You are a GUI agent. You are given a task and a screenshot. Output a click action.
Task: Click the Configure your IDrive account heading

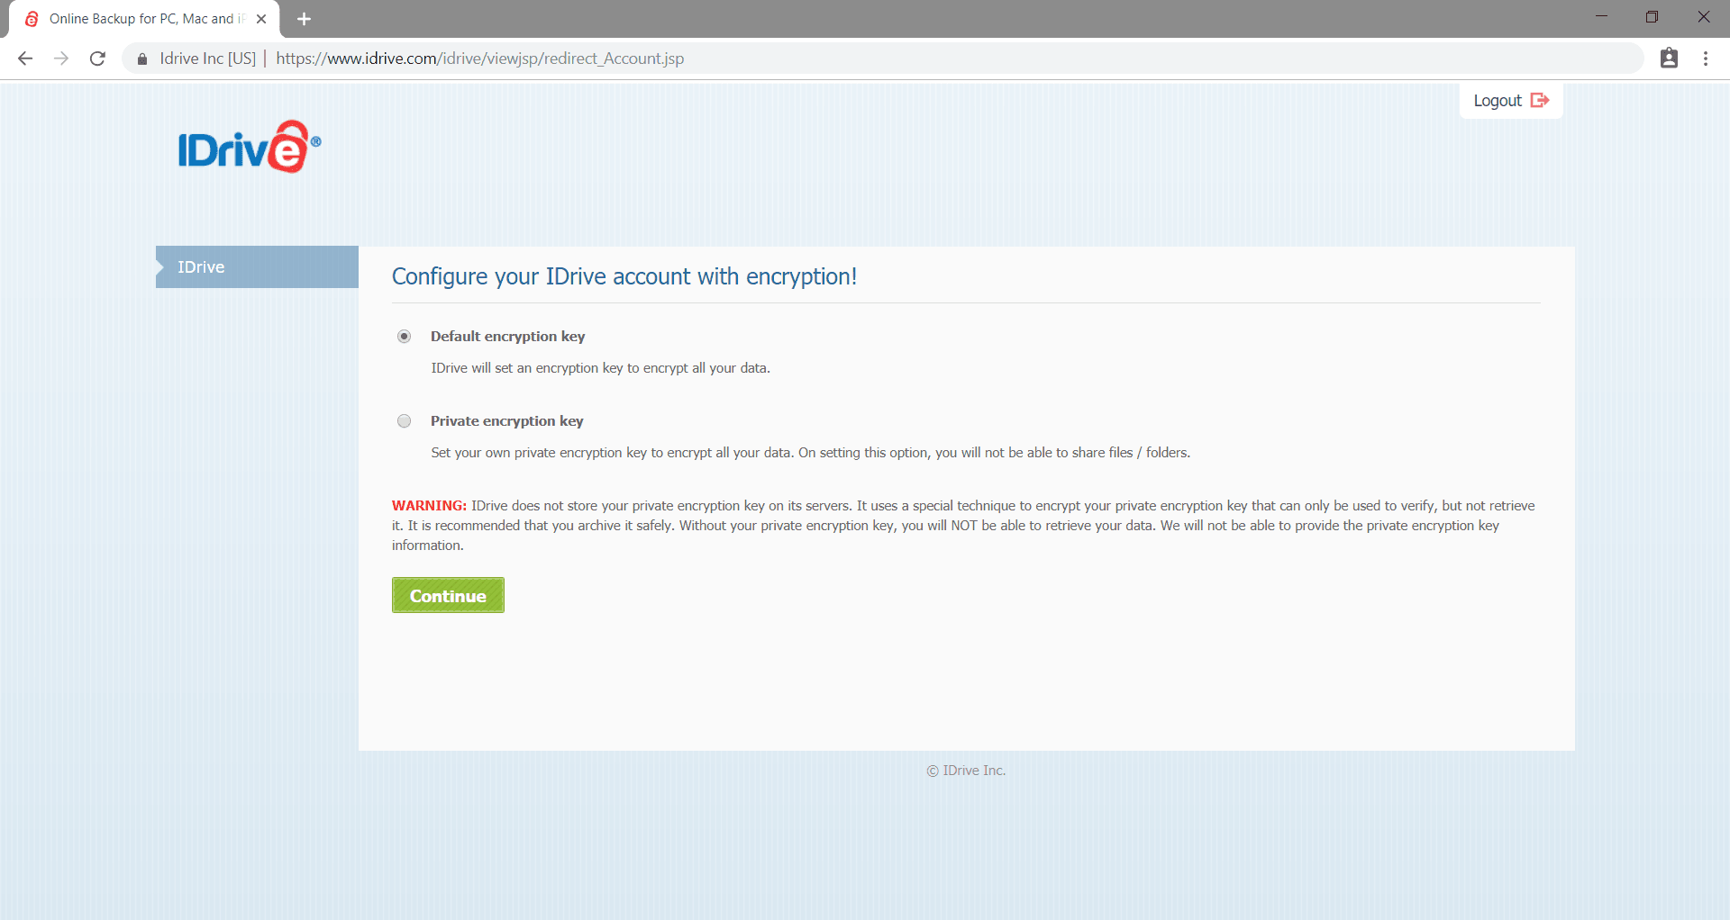[x=624, y=276]
